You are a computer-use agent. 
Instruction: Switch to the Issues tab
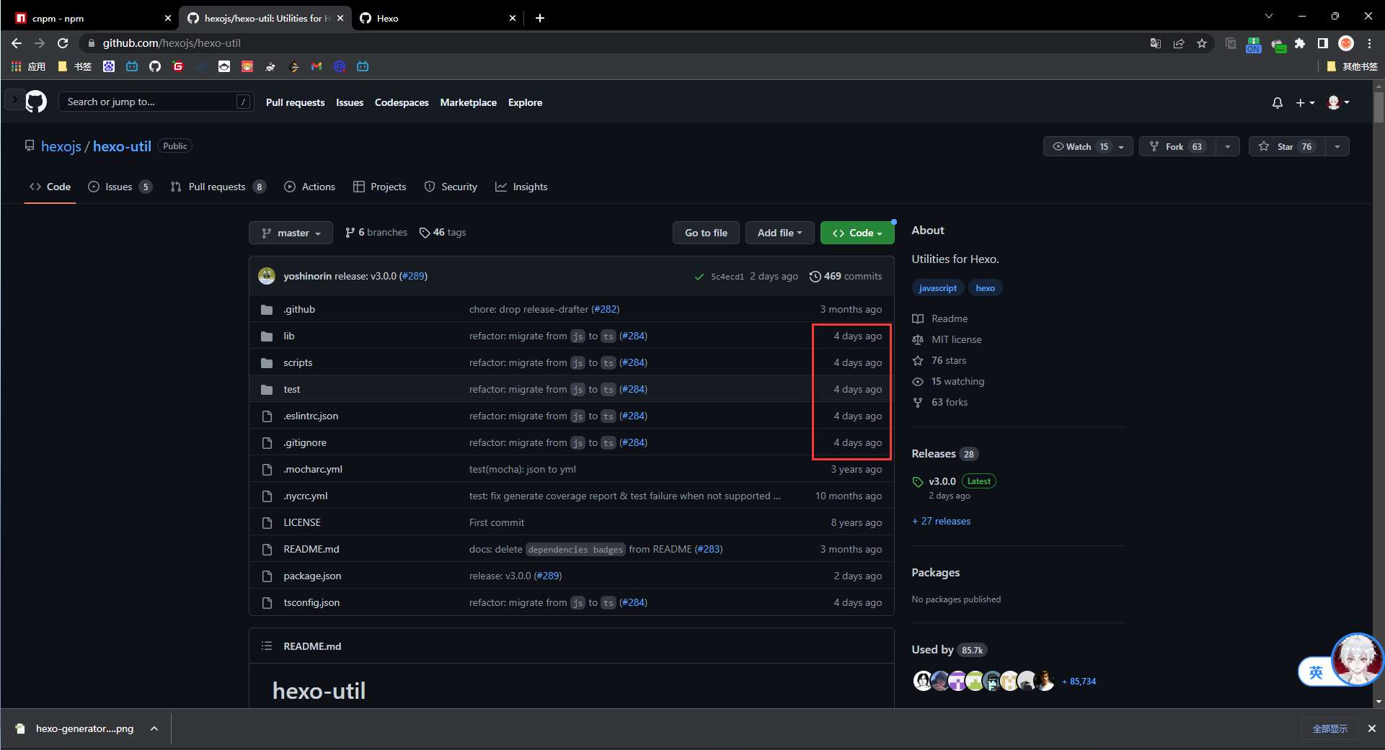[x=119, y=187]
